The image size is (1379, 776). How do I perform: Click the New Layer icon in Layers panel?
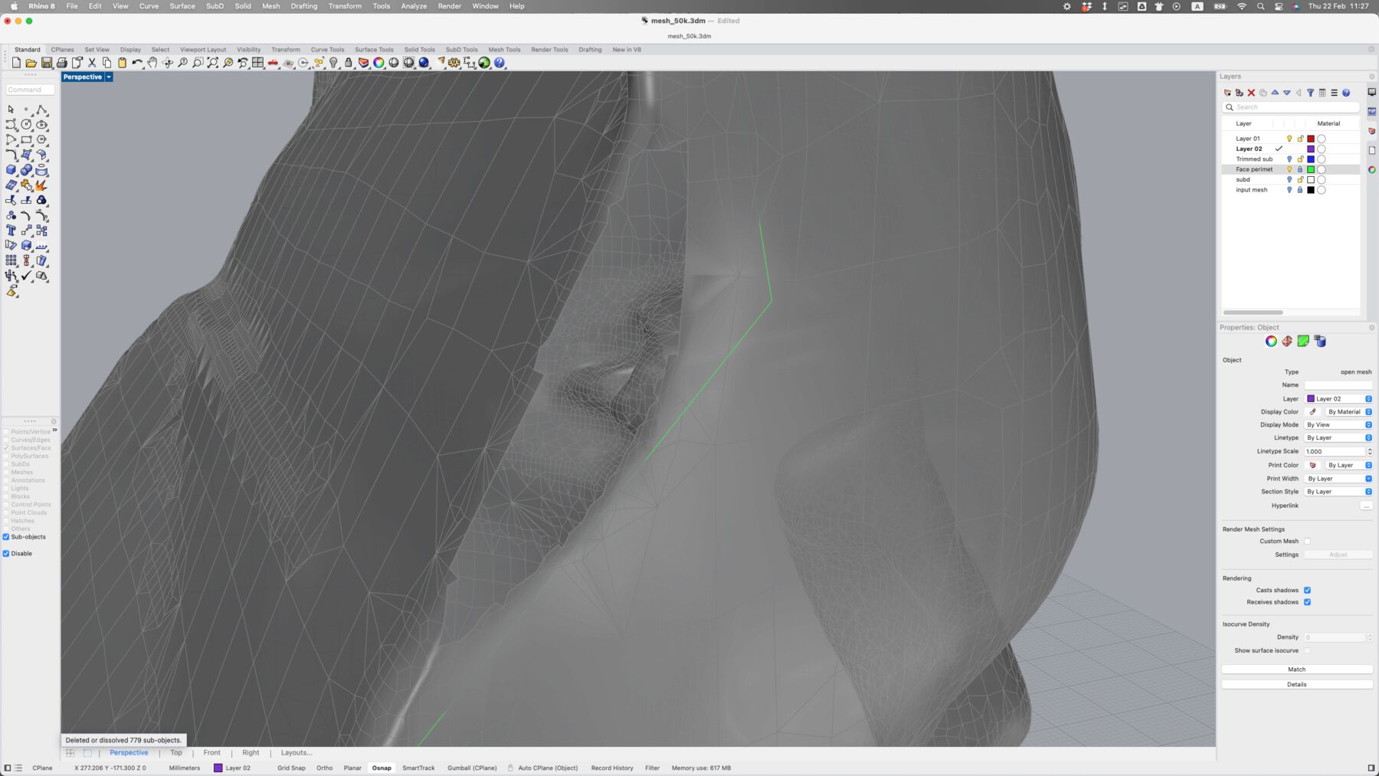tap(1227, 93)
